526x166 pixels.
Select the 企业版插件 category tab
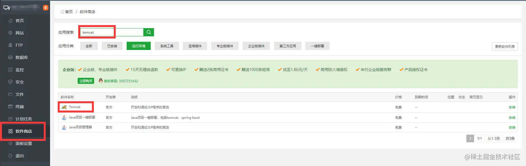click(256, 46)
